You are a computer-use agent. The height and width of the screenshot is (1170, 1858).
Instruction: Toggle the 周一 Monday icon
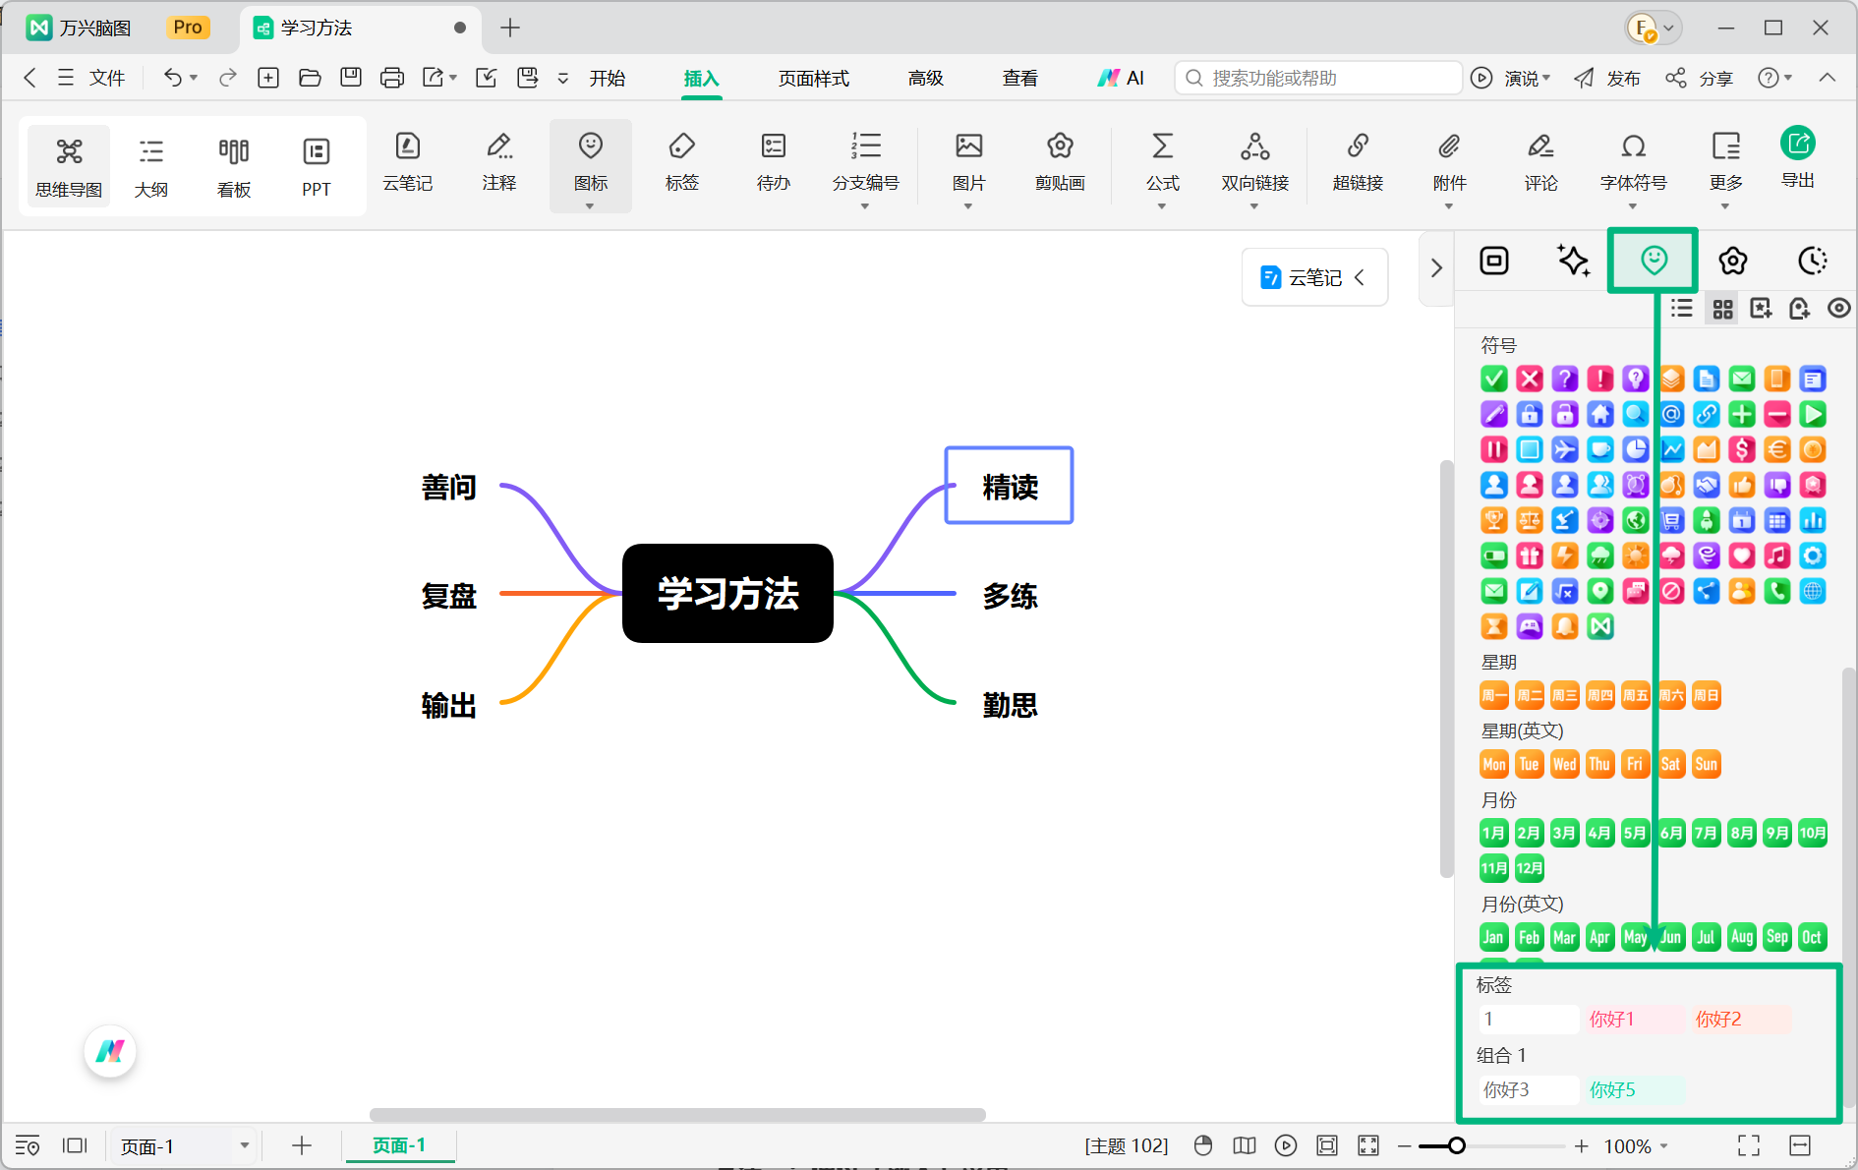tap(1494, 695)
